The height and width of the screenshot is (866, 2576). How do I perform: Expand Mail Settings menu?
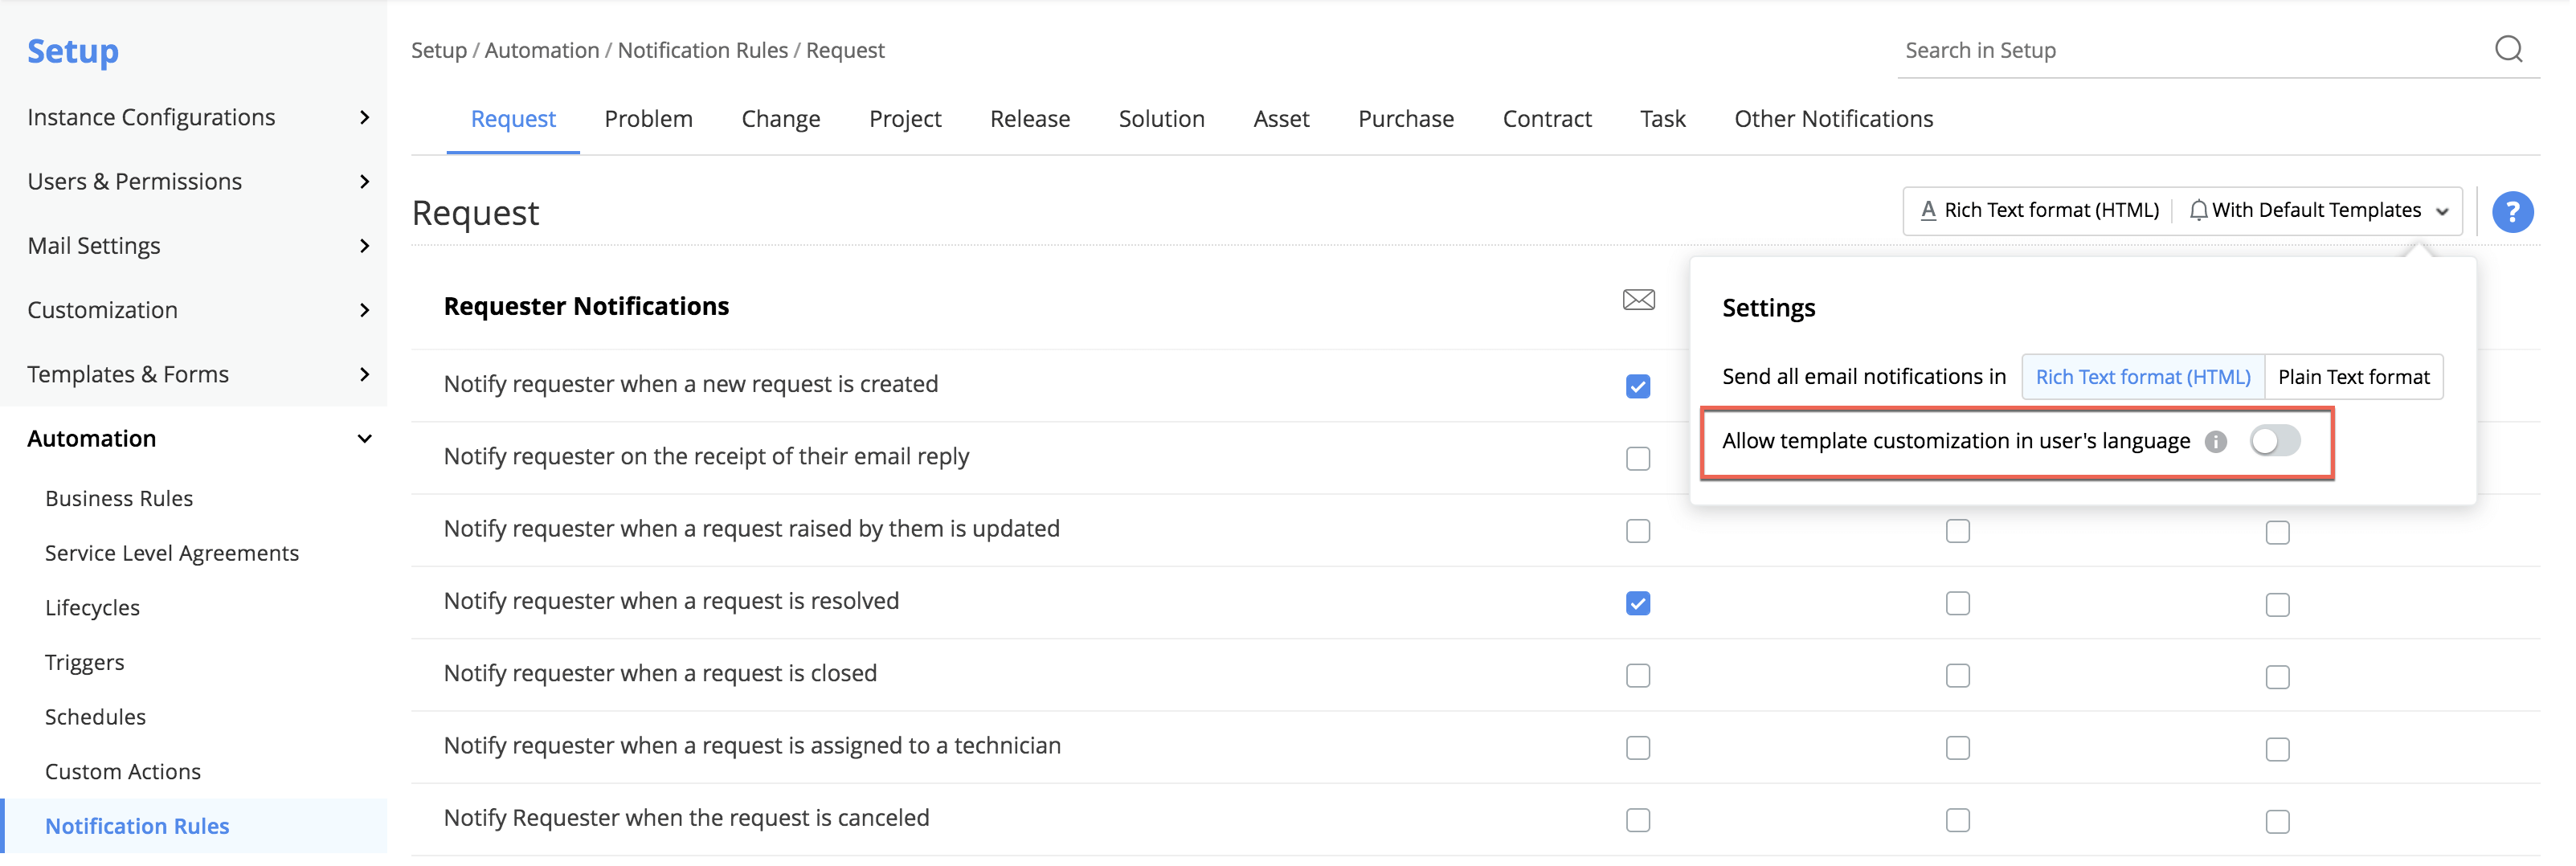coord(364,246)
